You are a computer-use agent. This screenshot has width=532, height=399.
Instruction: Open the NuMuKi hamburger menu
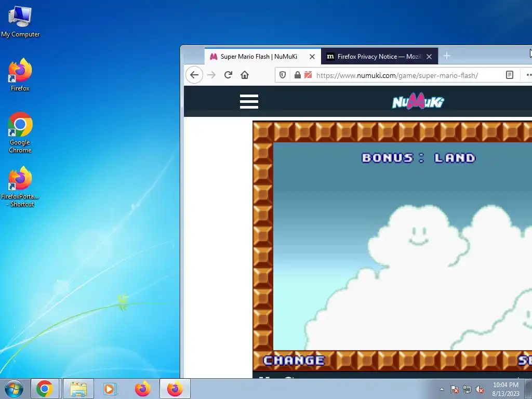tap(249, 101)
